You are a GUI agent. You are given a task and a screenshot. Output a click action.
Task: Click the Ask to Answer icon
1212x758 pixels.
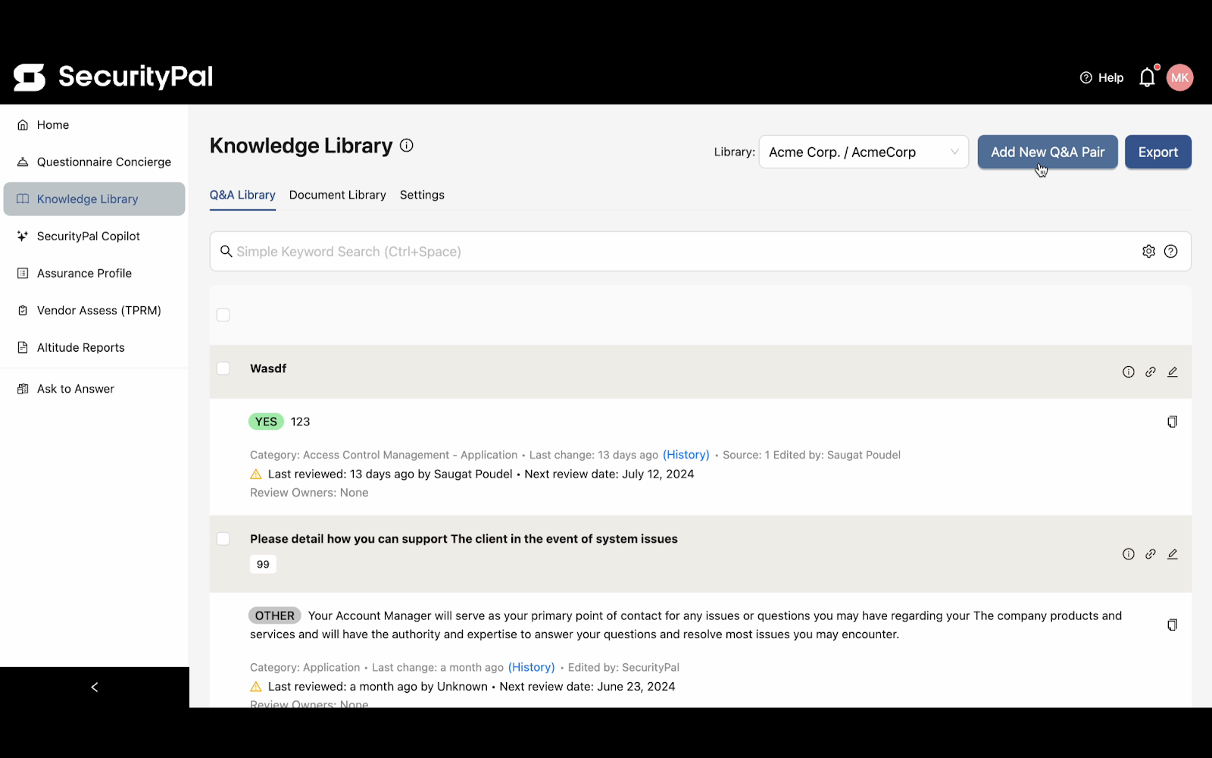click(23, 389)
